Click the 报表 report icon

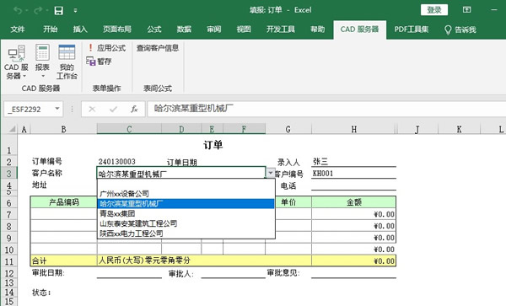pyautogui.click(x=42, y=52)
